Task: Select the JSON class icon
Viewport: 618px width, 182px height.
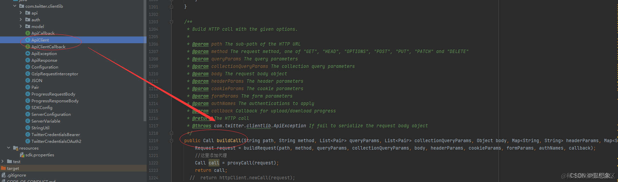Action: point(28,80)
